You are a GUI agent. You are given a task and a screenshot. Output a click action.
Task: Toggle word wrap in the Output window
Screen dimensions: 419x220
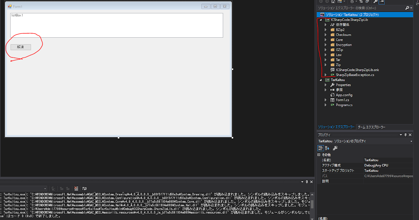tap(84, 189)
